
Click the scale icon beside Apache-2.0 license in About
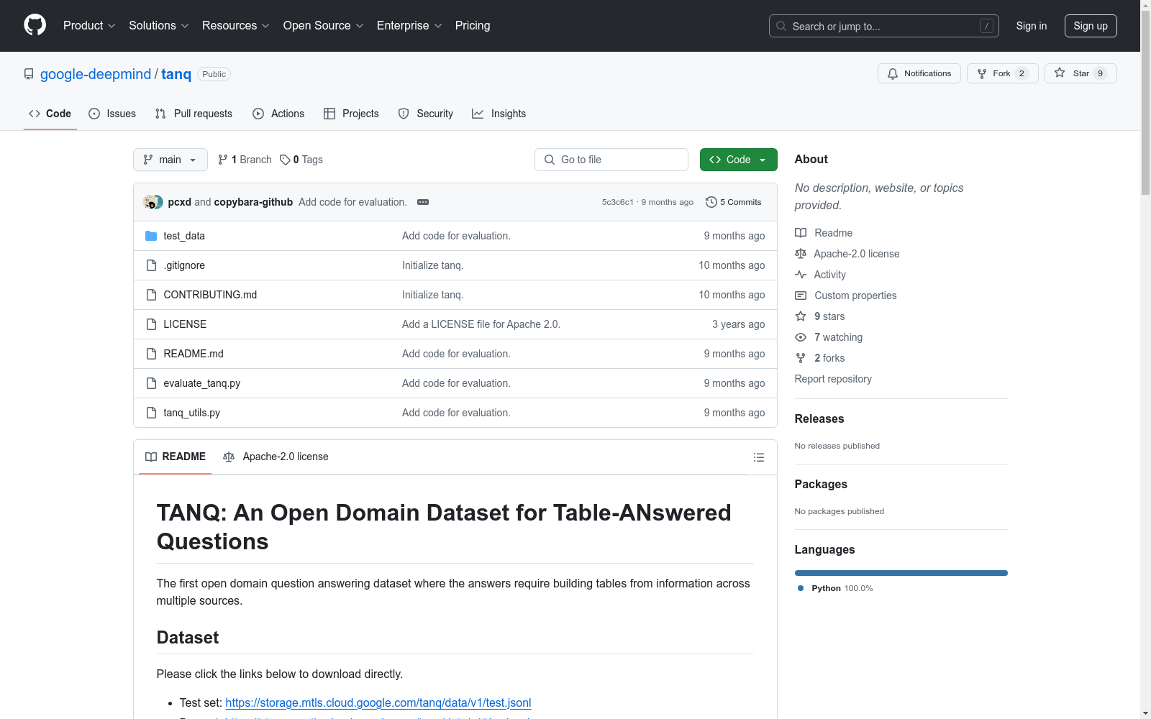[x=801, y=254]
